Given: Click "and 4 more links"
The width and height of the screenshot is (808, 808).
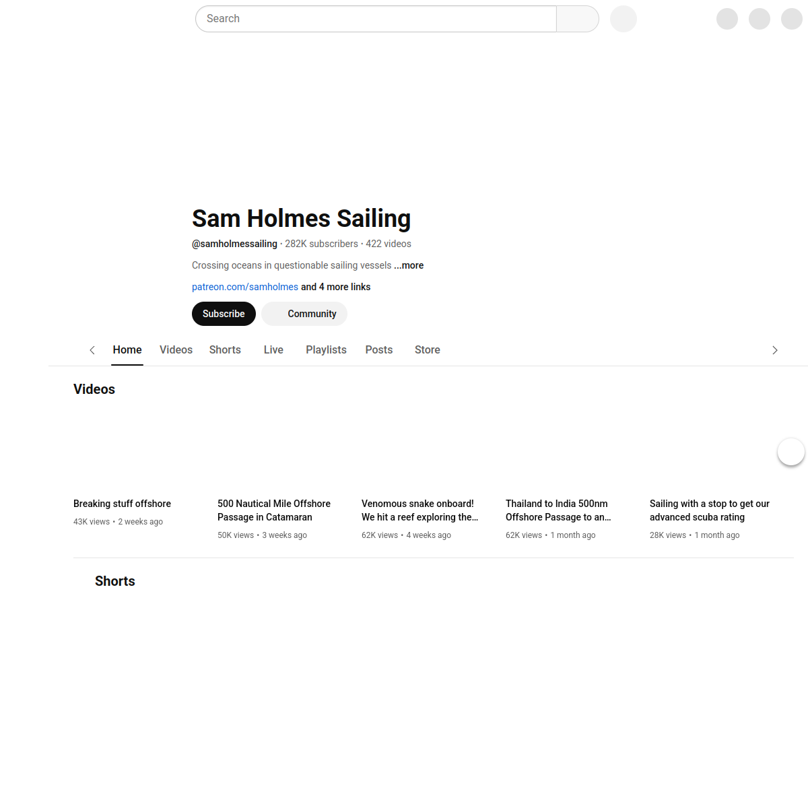Looking at the screenshot, I should click(x=335, y=287).
